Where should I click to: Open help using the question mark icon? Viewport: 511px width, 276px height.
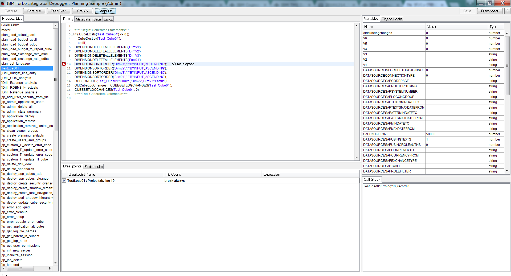point(507,11)
